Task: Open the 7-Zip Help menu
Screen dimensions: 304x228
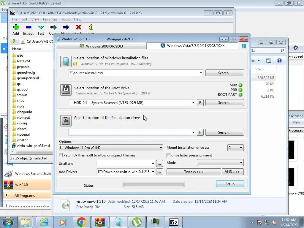Action: 77,19
